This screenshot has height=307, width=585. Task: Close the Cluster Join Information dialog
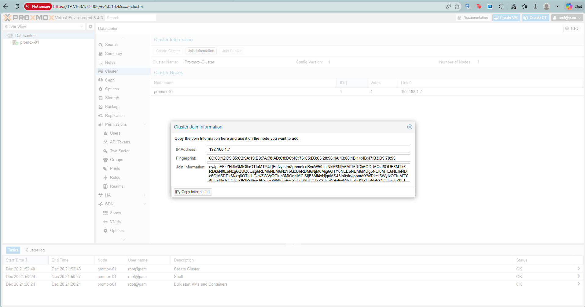pos(410,127)
